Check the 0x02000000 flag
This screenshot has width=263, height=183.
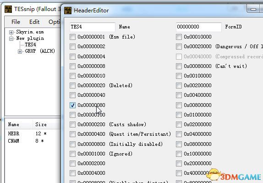179,124
